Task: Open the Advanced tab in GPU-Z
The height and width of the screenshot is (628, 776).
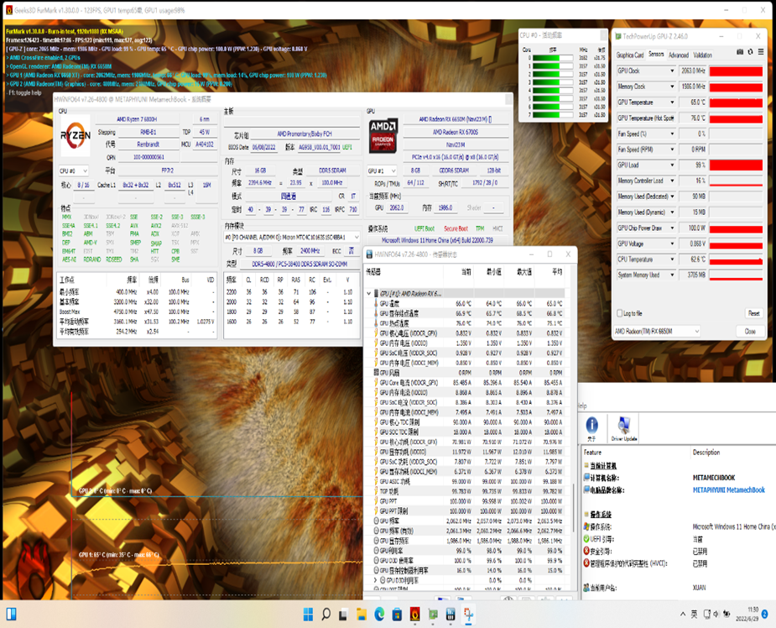Action: click(x=679, y=55)
